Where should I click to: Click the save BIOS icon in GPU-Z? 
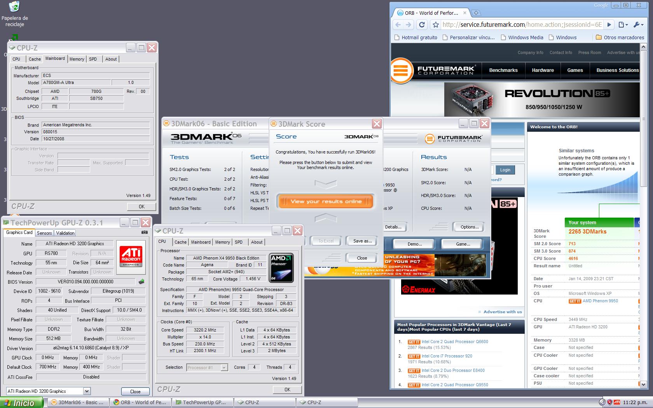[141, 282]
